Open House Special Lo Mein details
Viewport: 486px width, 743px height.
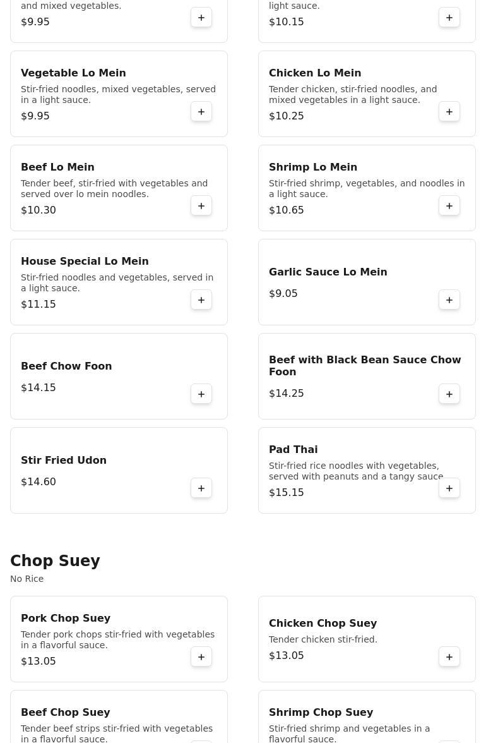pyautogui.click(x=85, y=262)
